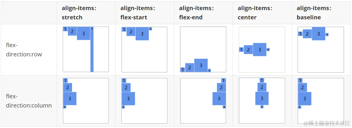Select the "align-items: flex-end" header cell
The image size is (352, 128).
[x=196, y=13]
